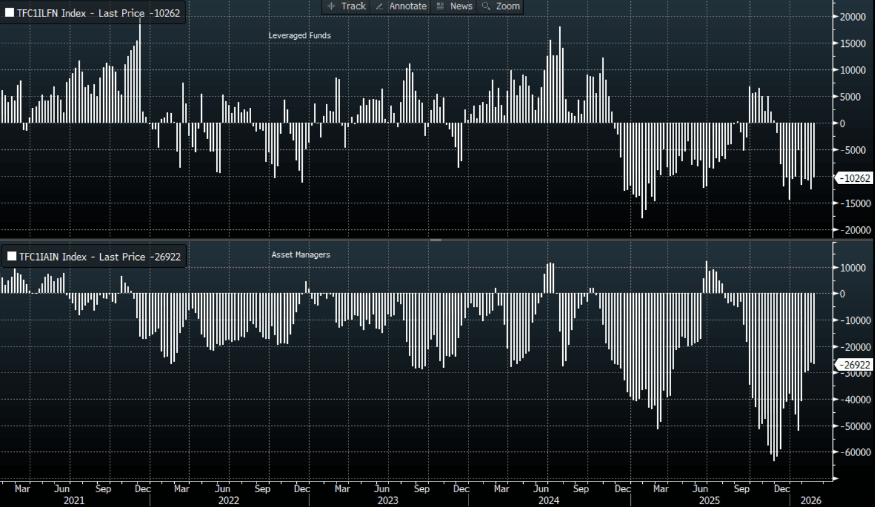Click the News list icon
Viewport: 875px width, 507px height.
pyautogui.click(x=440, y=6)
